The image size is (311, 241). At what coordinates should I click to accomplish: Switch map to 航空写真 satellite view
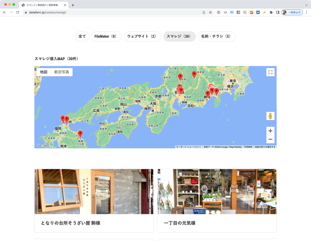tap(61, 72)
